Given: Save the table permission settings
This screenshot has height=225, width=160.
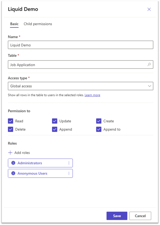Looking at the screenshot, I should 117,216.
